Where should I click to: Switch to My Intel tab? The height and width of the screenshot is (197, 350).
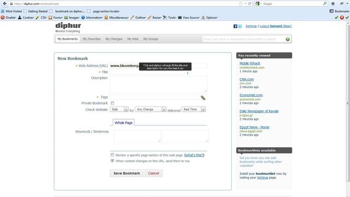(x=133, y=39)
